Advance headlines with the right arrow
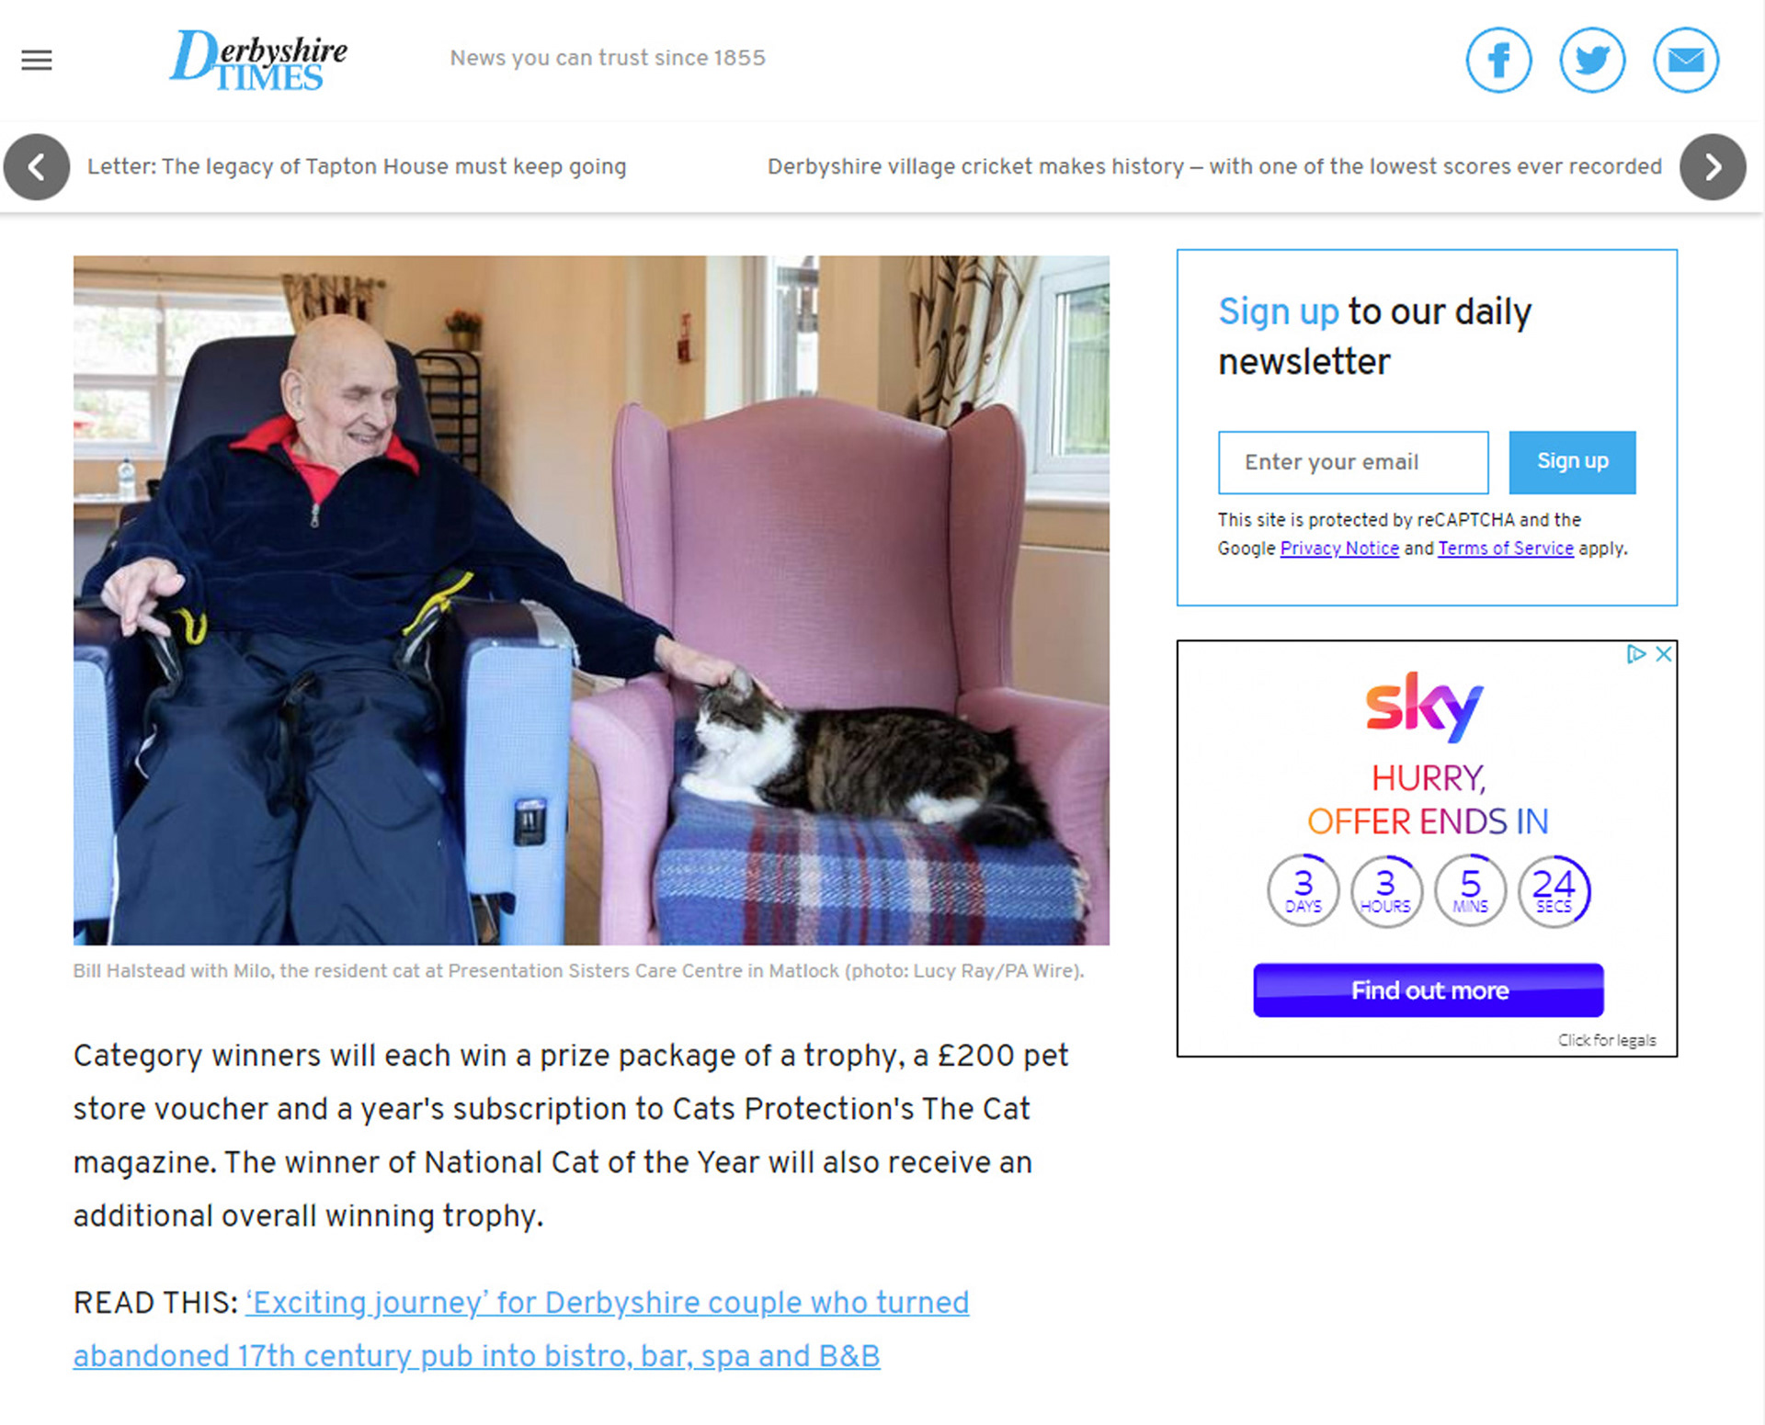Image resolution: width=1765 pixels, height=1425 pixels. (1713, 167)
